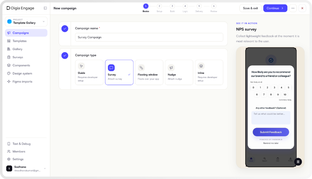Click the Continue button
Screen dimensions: 312x179
275,8
